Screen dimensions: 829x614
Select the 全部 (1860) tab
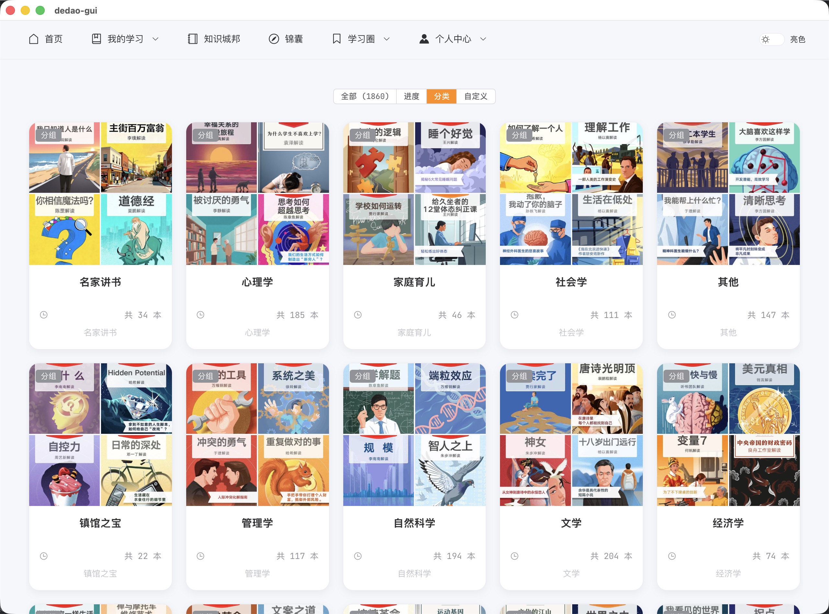(x=365, y=96)
